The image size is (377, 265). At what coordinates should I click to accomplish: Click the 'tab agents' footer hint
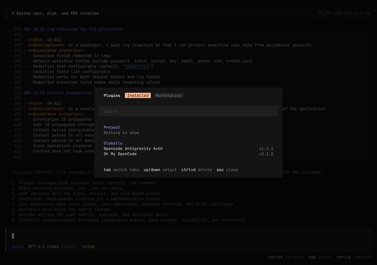click(320, 257)
